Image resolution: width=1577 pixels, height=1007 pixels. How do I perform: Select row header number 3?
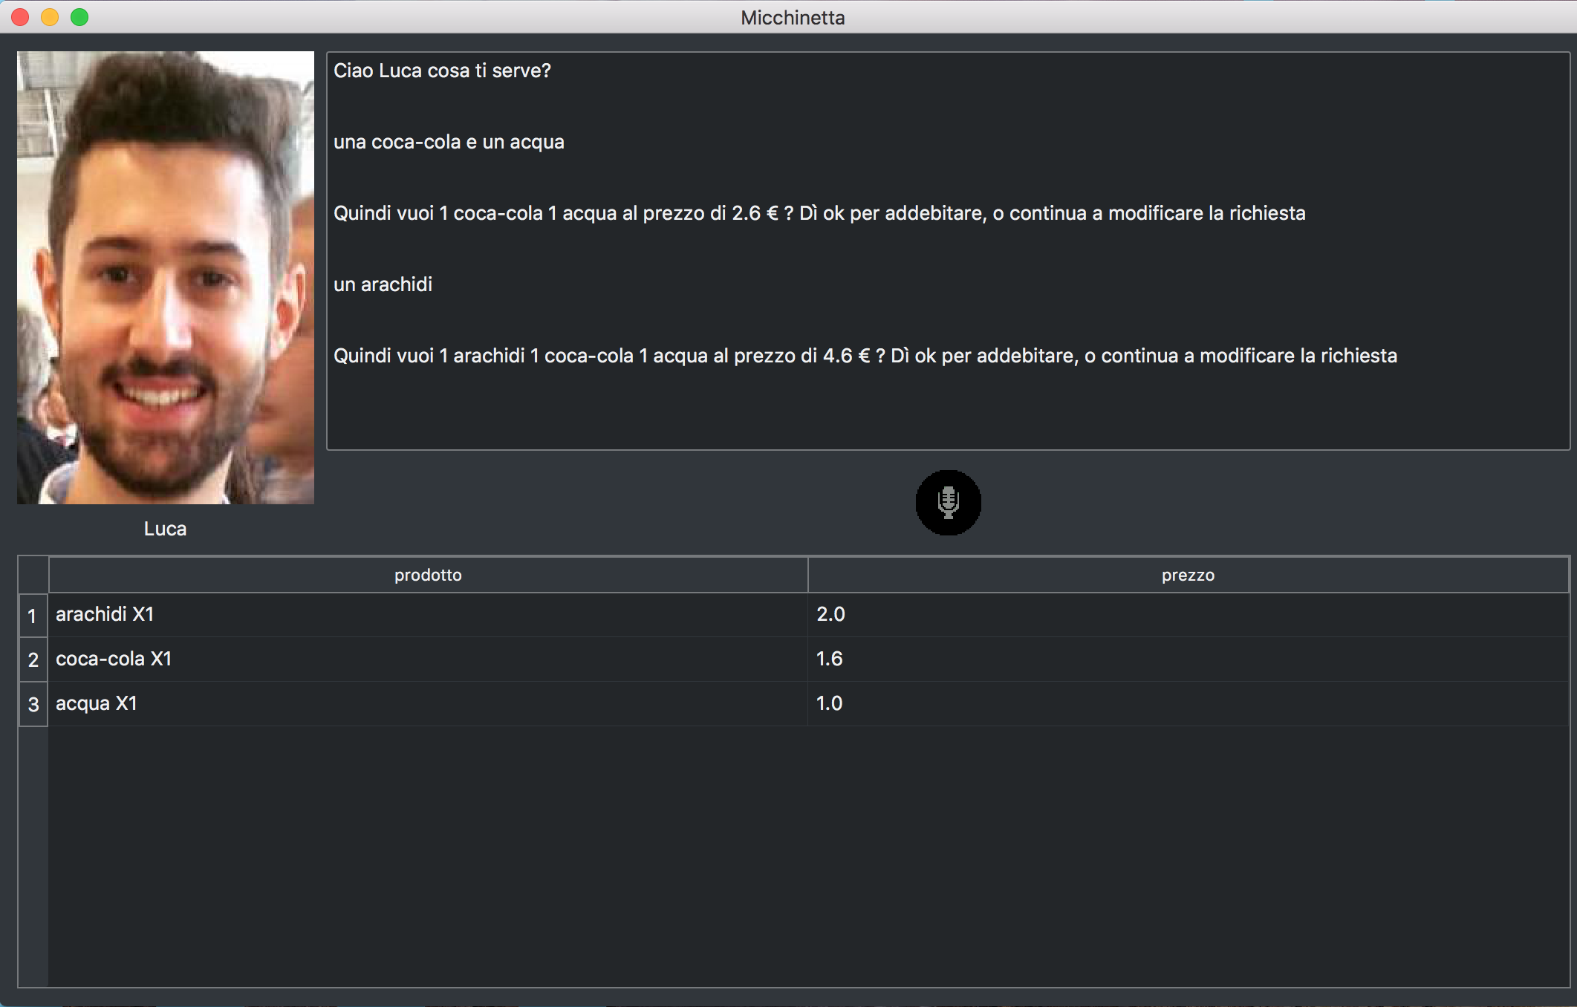(33, 704)
